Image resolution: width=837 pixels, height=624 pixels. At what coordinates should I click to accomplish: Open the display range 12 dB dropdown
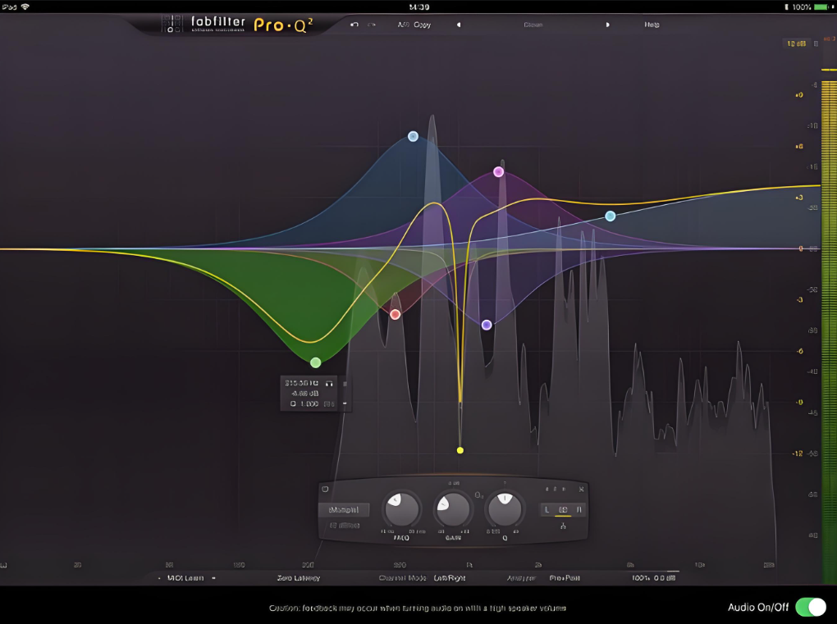point(796,43)
